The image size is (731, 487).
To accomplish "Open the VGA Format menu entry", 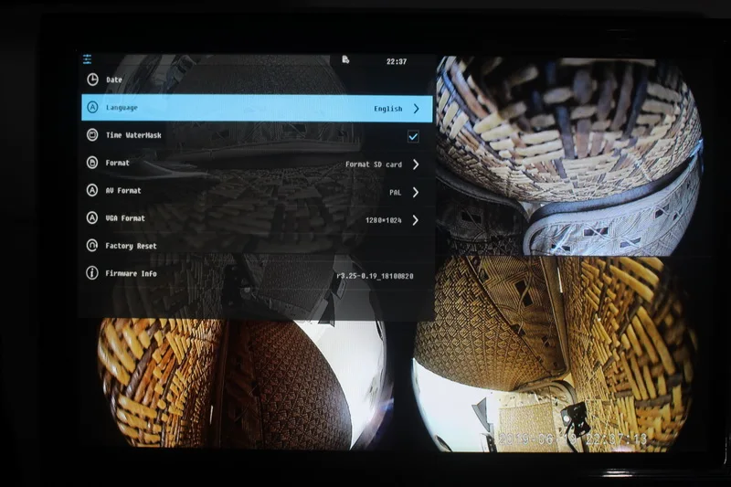I will tap(125, 218).
